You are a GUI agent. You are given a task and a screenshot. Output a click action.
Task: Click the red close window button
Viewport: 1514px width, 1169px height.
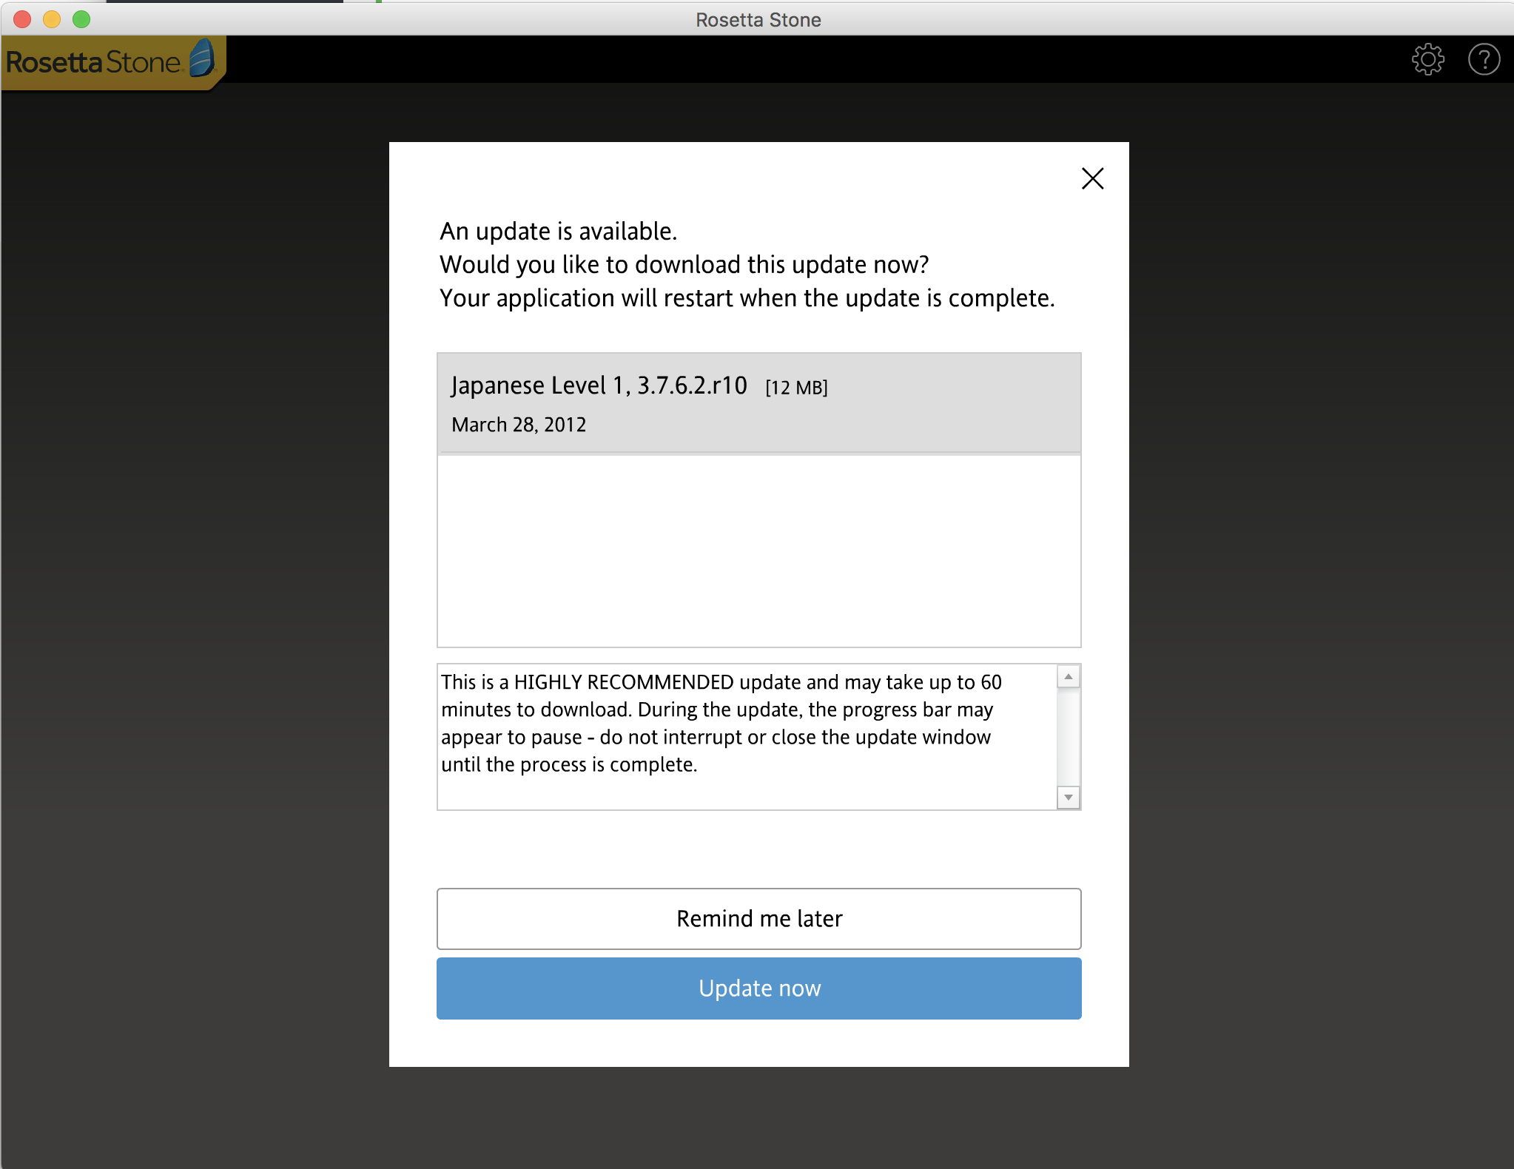click(22, 19)
